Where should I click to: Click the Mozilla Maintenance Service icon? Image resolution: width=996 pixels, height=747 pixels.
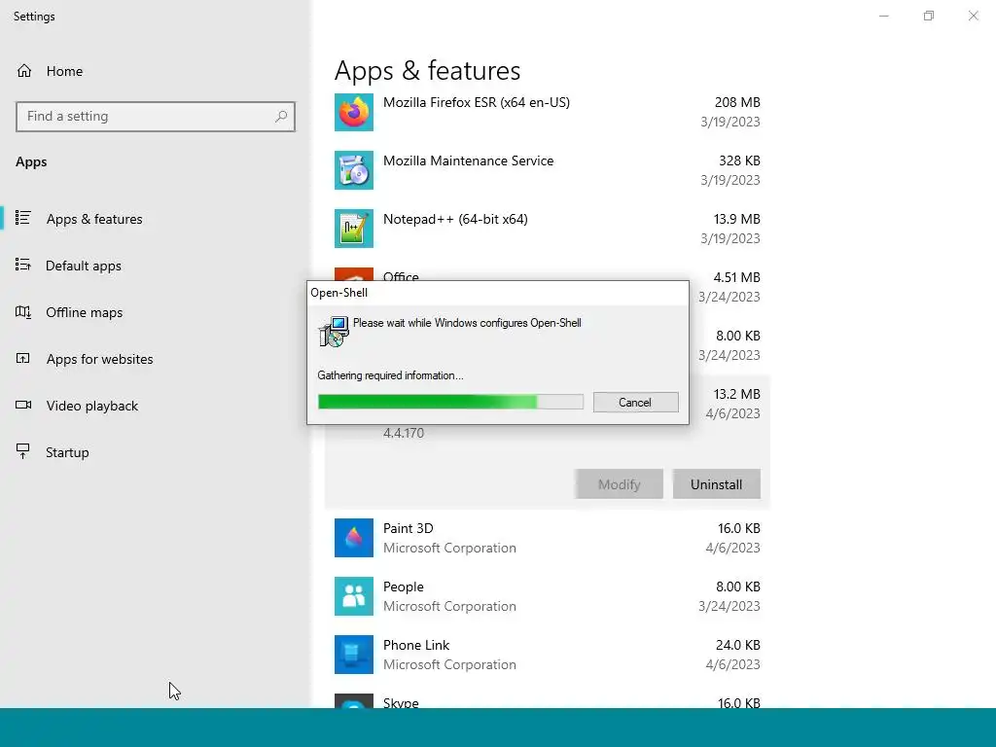pyautogui.click(x=354, y=170)
